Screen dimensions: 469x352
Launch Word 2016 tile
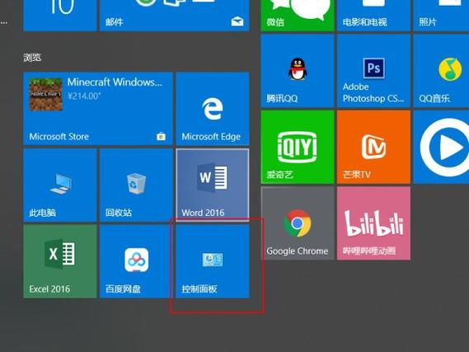pyautogui.click(x=213, y=185)
